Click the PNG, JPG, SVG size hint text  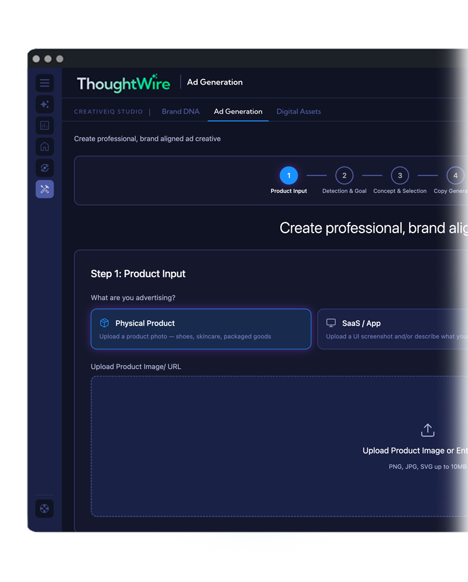pyautogui.click(x=428, y=466)
